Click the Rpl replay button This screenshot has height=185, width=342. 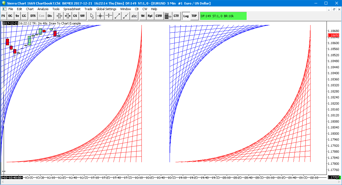150,16
